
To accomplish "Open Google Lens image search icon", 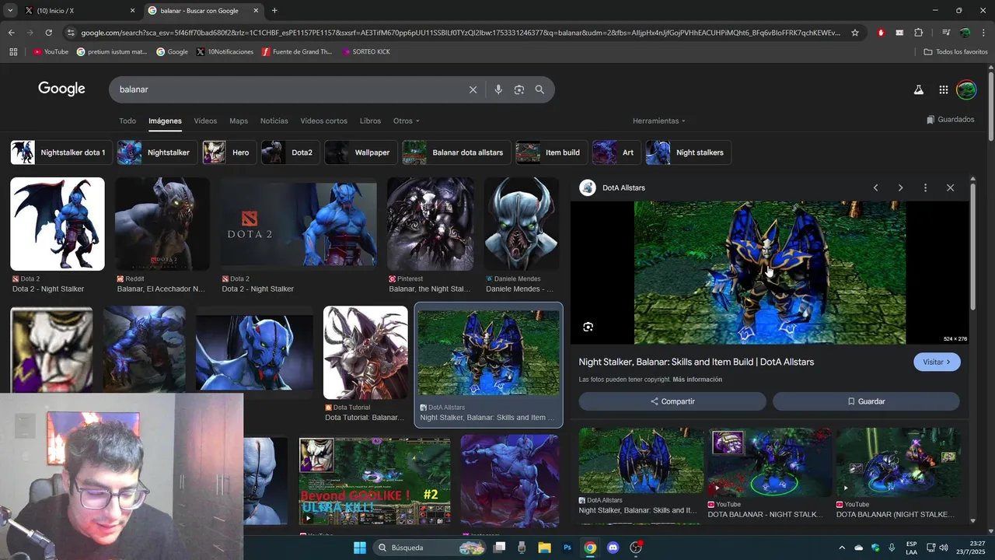I will [x=519, y=89].
